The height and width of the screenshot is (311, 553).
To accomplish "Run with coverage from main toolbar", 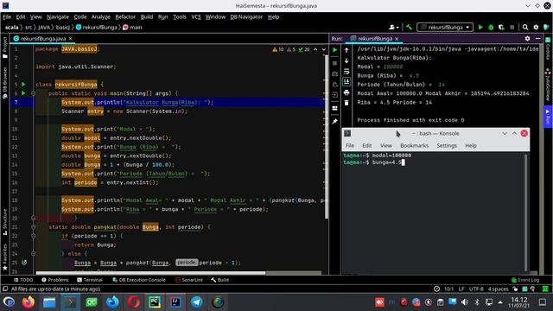I will pyautogui.click(x=501, y=27).
